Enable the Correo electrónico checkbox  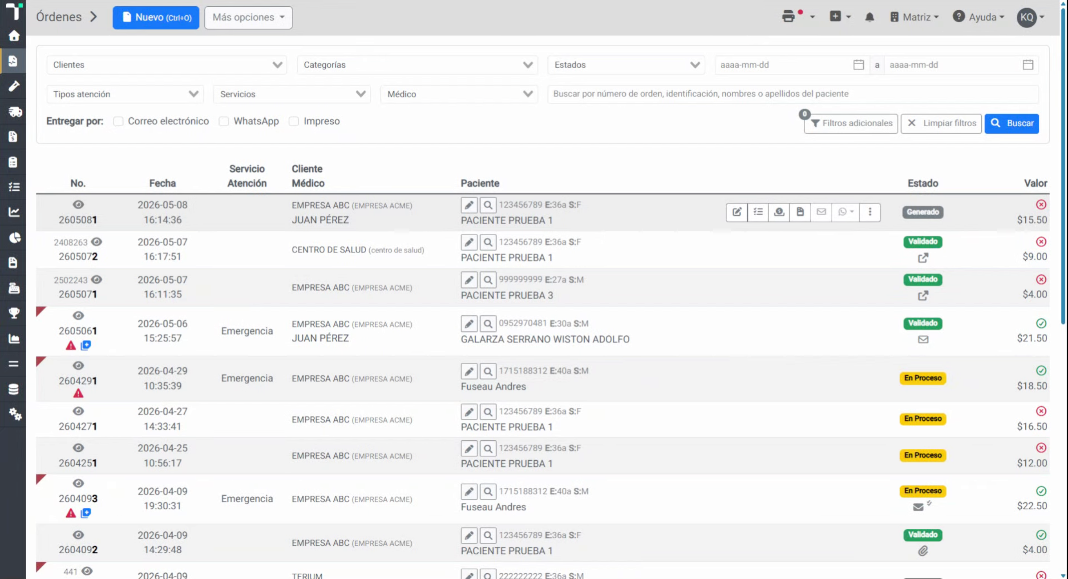pyautogui.click(x=118, y=121)
